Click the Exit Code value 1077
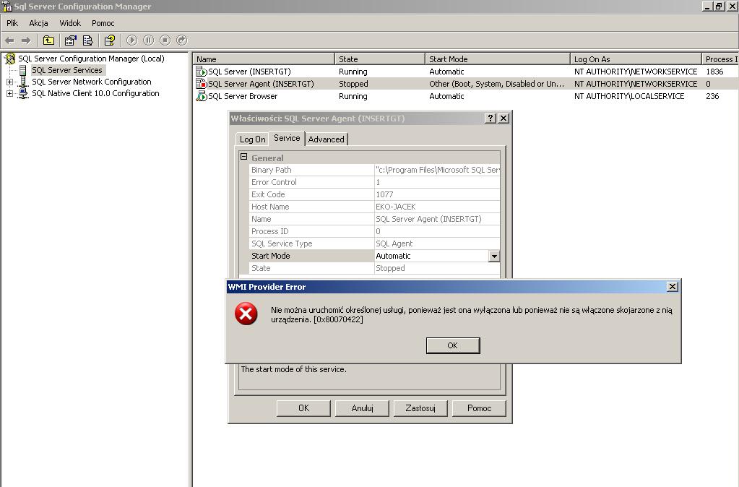The width and height of the screenshot is (739, 487). click(384, 194)
